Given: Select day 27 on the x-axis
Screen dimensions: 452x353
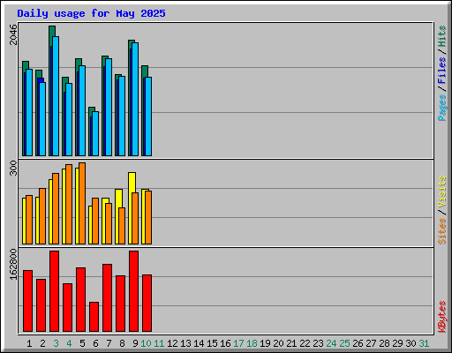Looking at the screenshot, I should coord(371,343).
